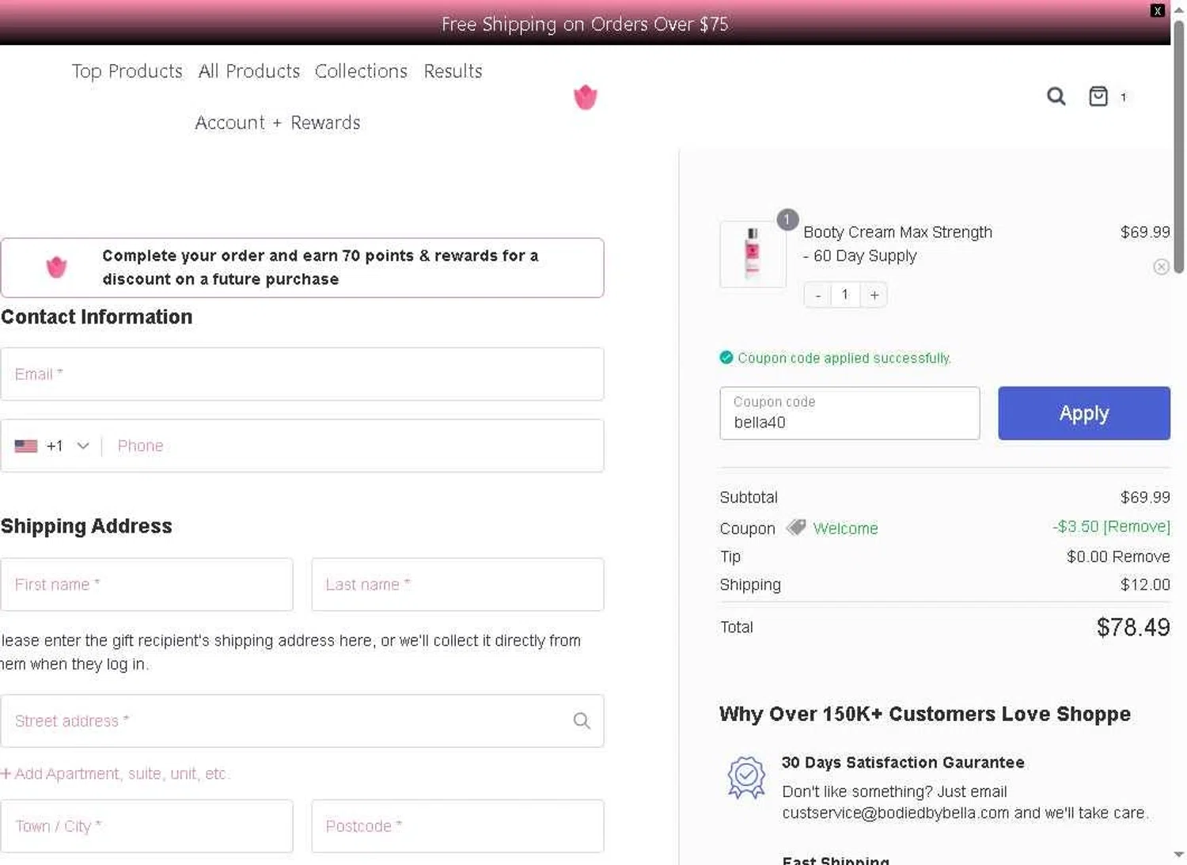Click the Coupon code applied successfully message
This screenshot has height=865, width=1187.
tap(844, 359)
